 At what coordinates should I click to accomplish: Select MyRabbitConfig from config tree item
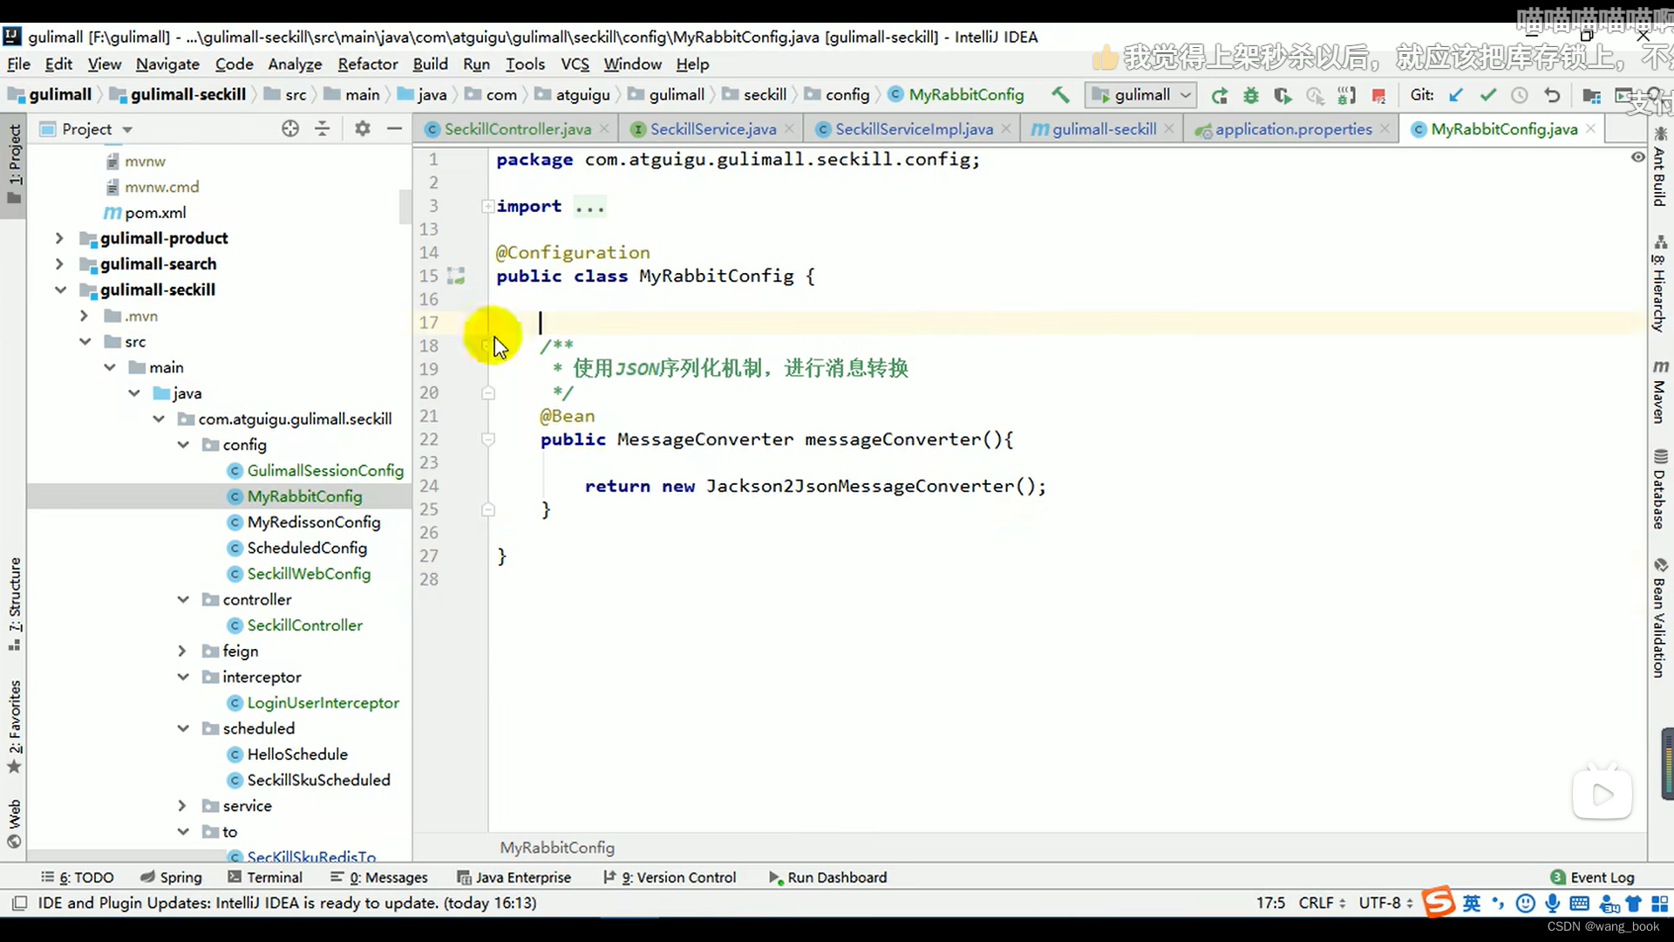tap(304, 495)
